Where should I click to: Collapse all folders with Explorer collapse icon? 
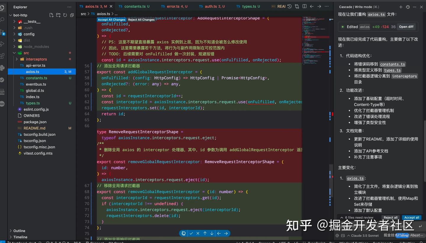[x=72, y=15]
